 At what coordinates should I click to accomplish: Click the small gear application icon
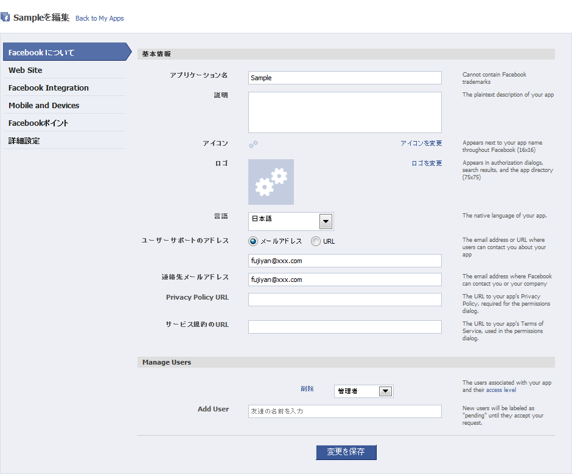(x=253, y=144)
